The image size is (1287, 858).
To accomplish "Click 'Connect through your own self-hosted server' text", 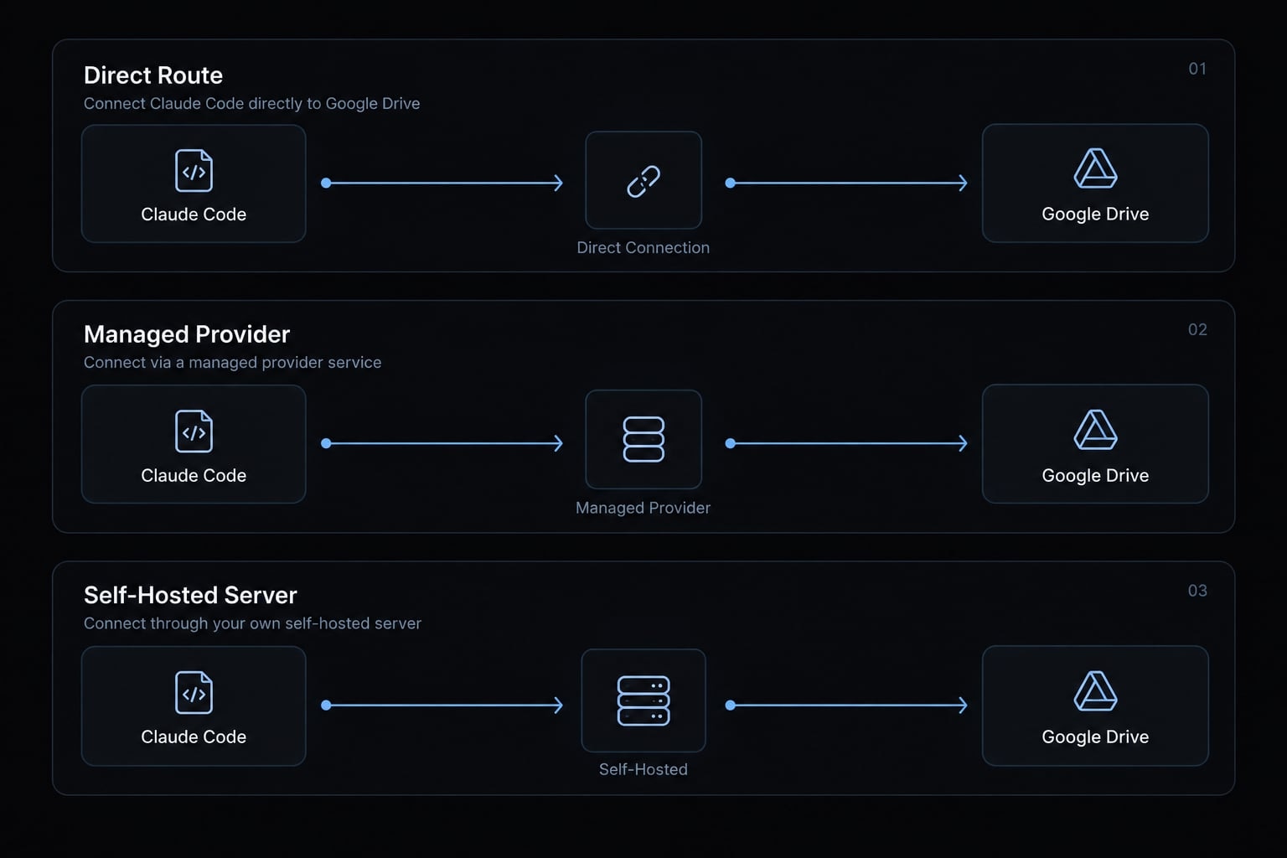I will click(252, 623).
